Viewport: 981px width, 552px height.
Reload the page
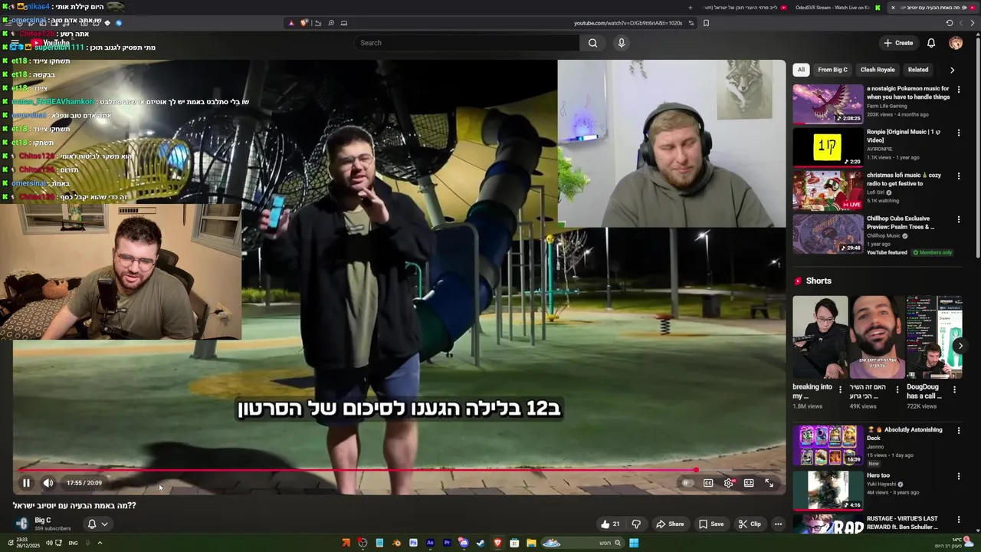pyautogui.click(x=950, y=23)
